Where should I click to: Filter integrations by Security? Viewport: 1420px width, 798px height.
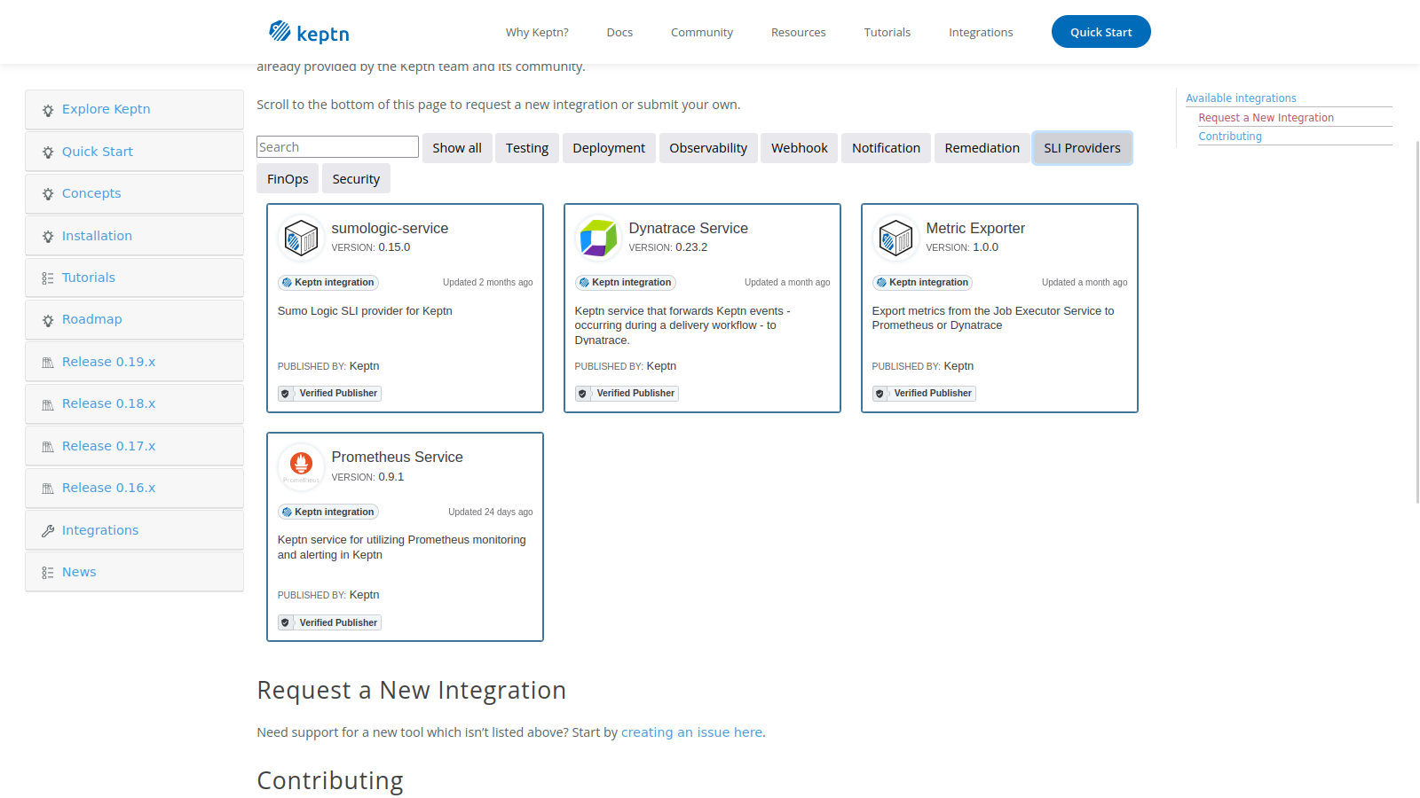coord(356,179)
